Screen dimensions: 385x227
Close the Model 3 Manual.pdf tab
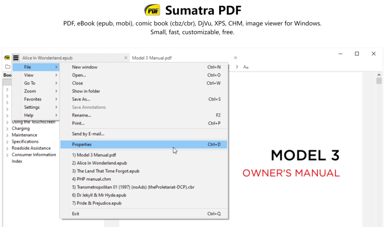pos(235,58)
